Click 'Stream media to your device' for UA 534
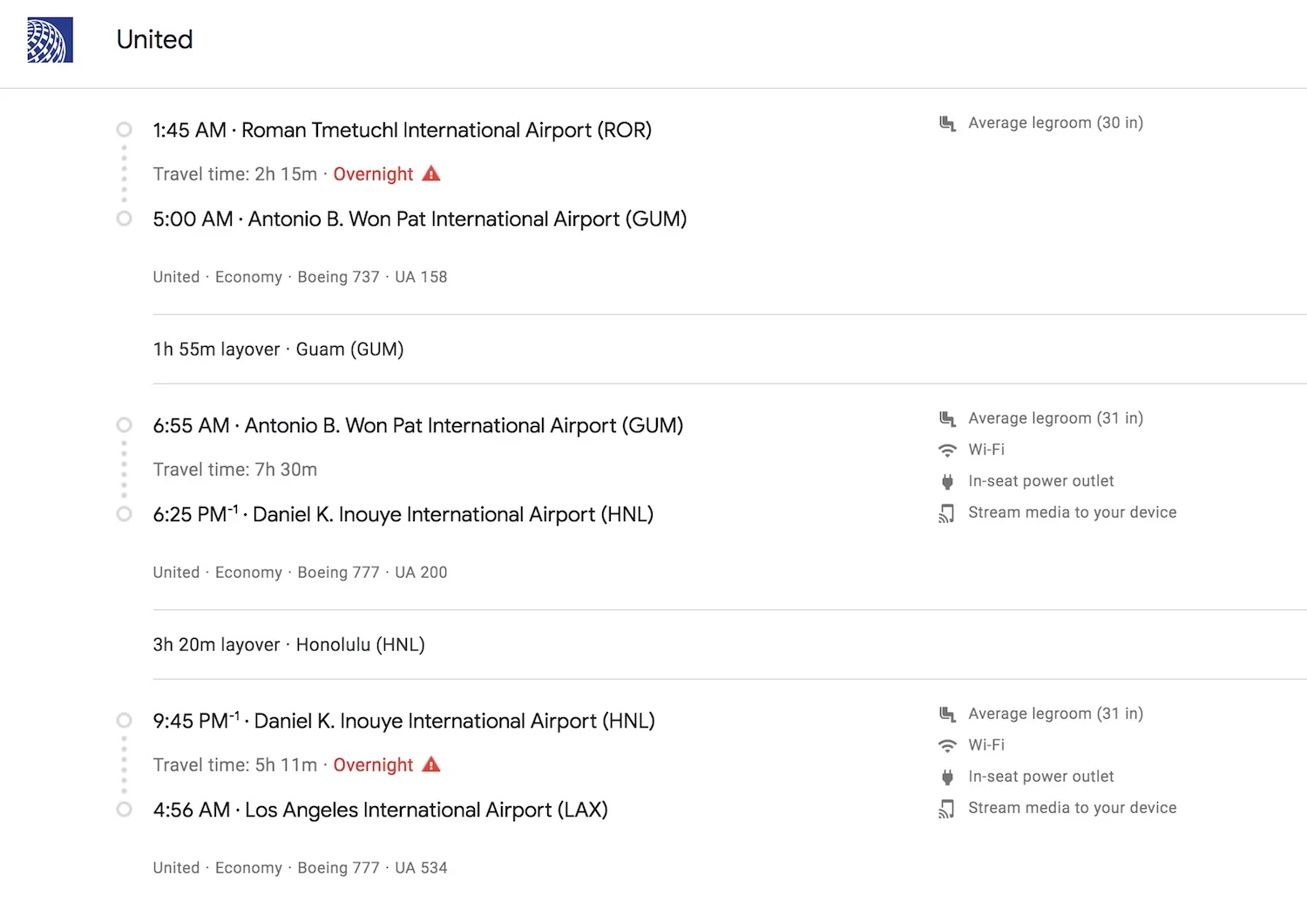 point(1073,808)
